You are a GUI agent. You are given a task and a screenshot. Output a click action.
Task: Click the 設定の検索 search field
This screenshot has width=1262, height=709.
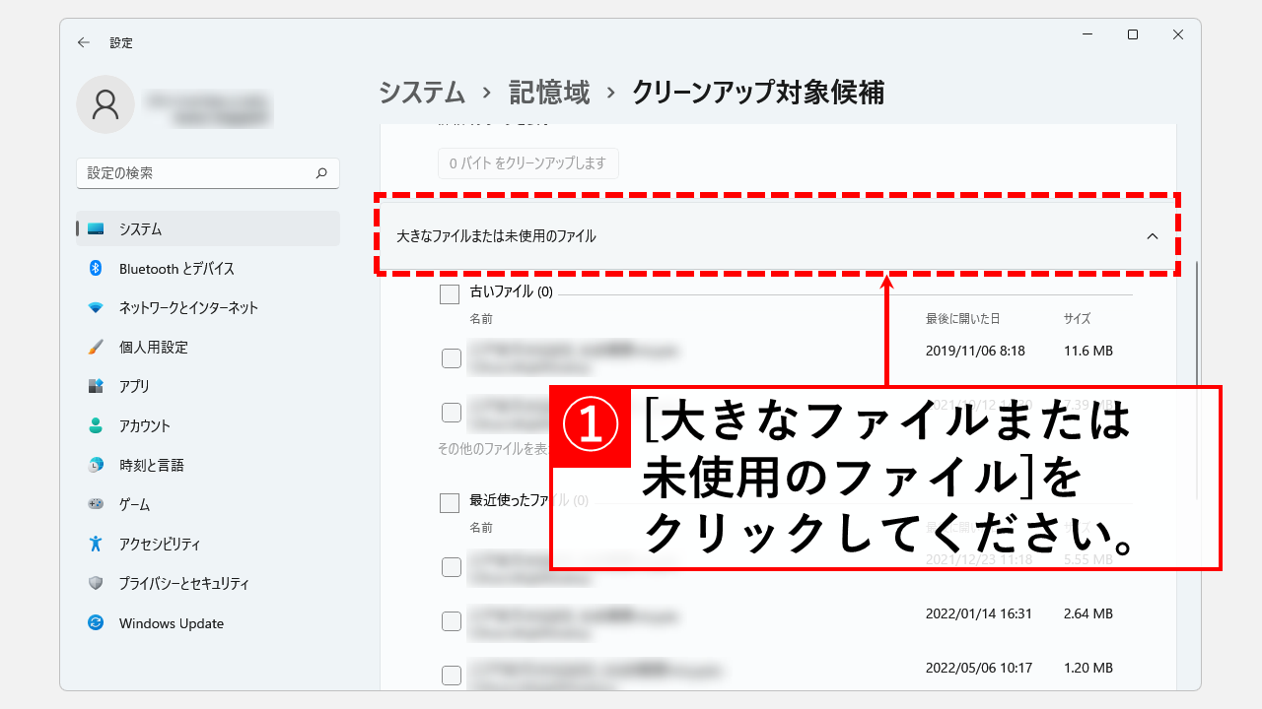point(197,173)
